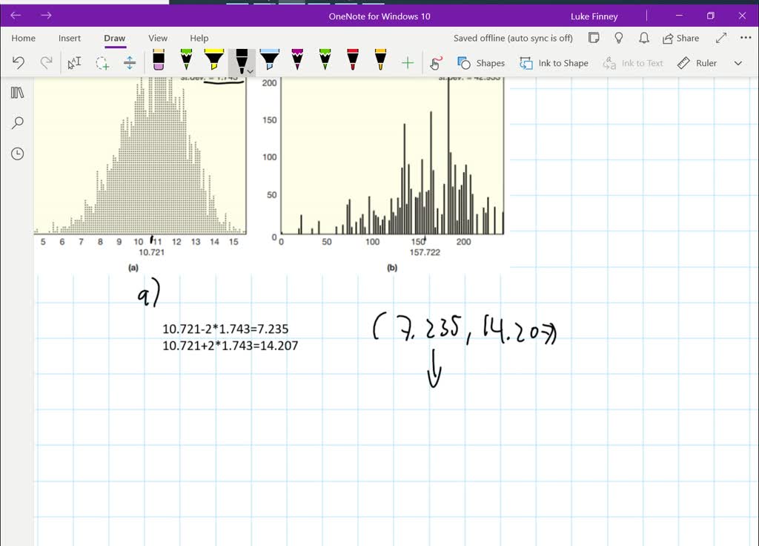This screenshot has width=759, height=546.
Task: Click the Undo arrow
Action: [x=18, y=62]
